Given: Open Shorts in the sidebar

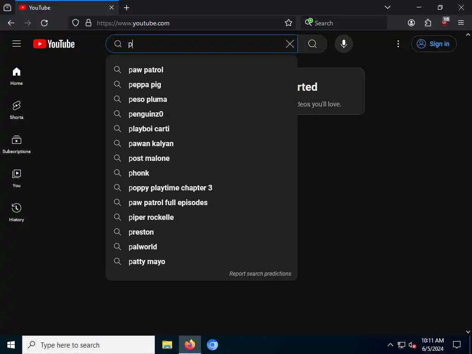Looking at the screenshot, I should tap(17, 111).
